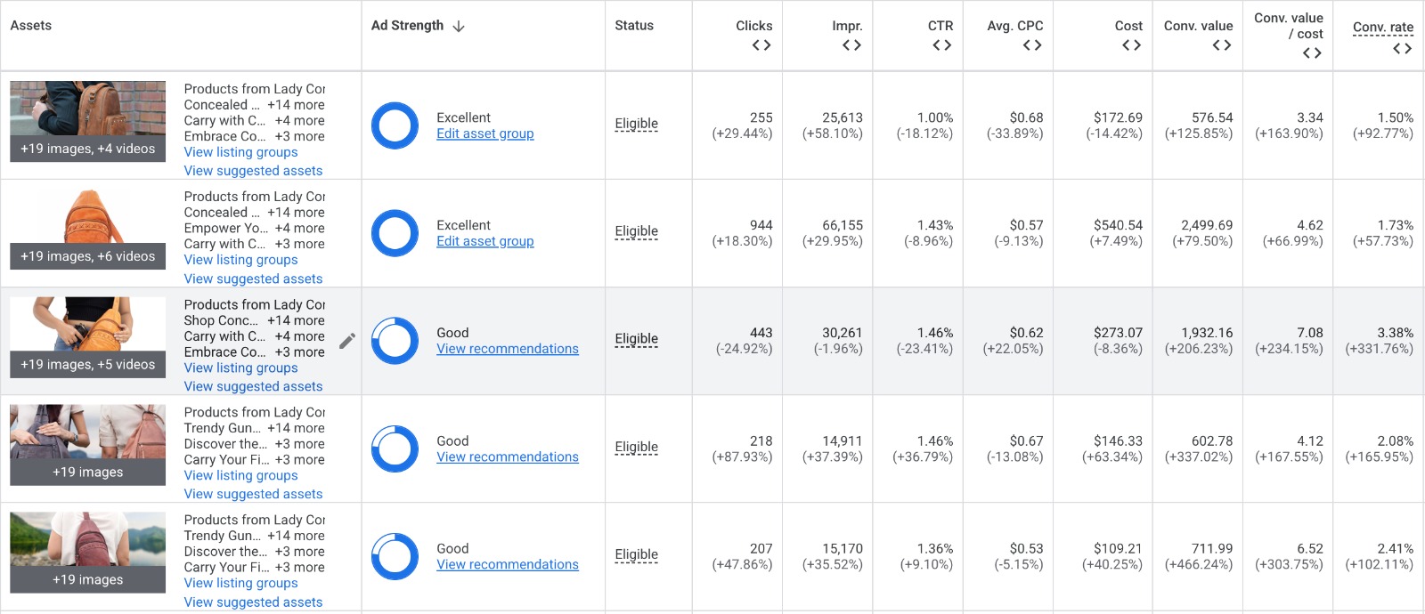The width and height of the screenshot is (1425, 614).
Task: Expand the Clicks column arrows
Action: coord(761,45)
